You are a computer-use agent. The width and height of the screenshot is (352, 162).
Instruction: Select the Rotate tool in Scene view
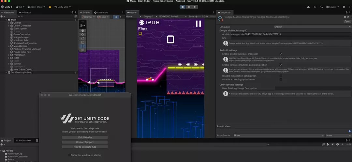click(x=83, y=38)
